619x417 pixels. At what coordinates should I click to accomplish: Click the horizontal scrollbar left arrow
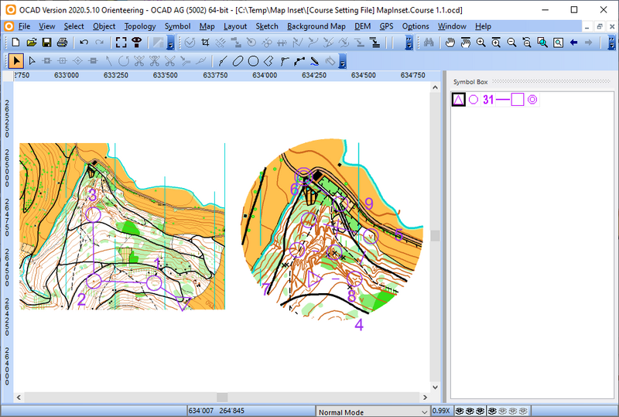(19, 397)
